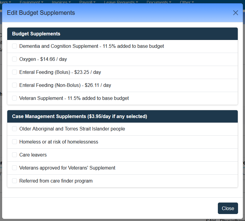This screenshot has height=221, width=245.
Task: Select Enteral Feeding (Bolus) checkbox
Action: (x=14, y=72)
